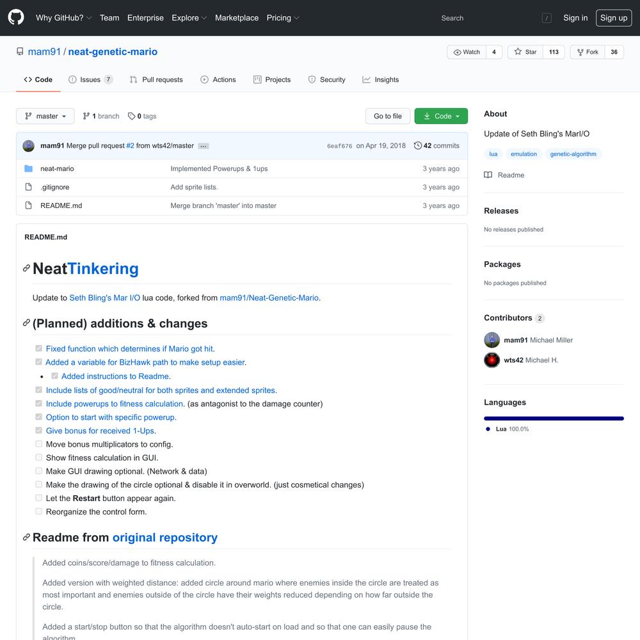Click the anchor link icon beside NeatTinkering
Image resolution: width=640 pixels, height=640 pixels.
(26, 268)
